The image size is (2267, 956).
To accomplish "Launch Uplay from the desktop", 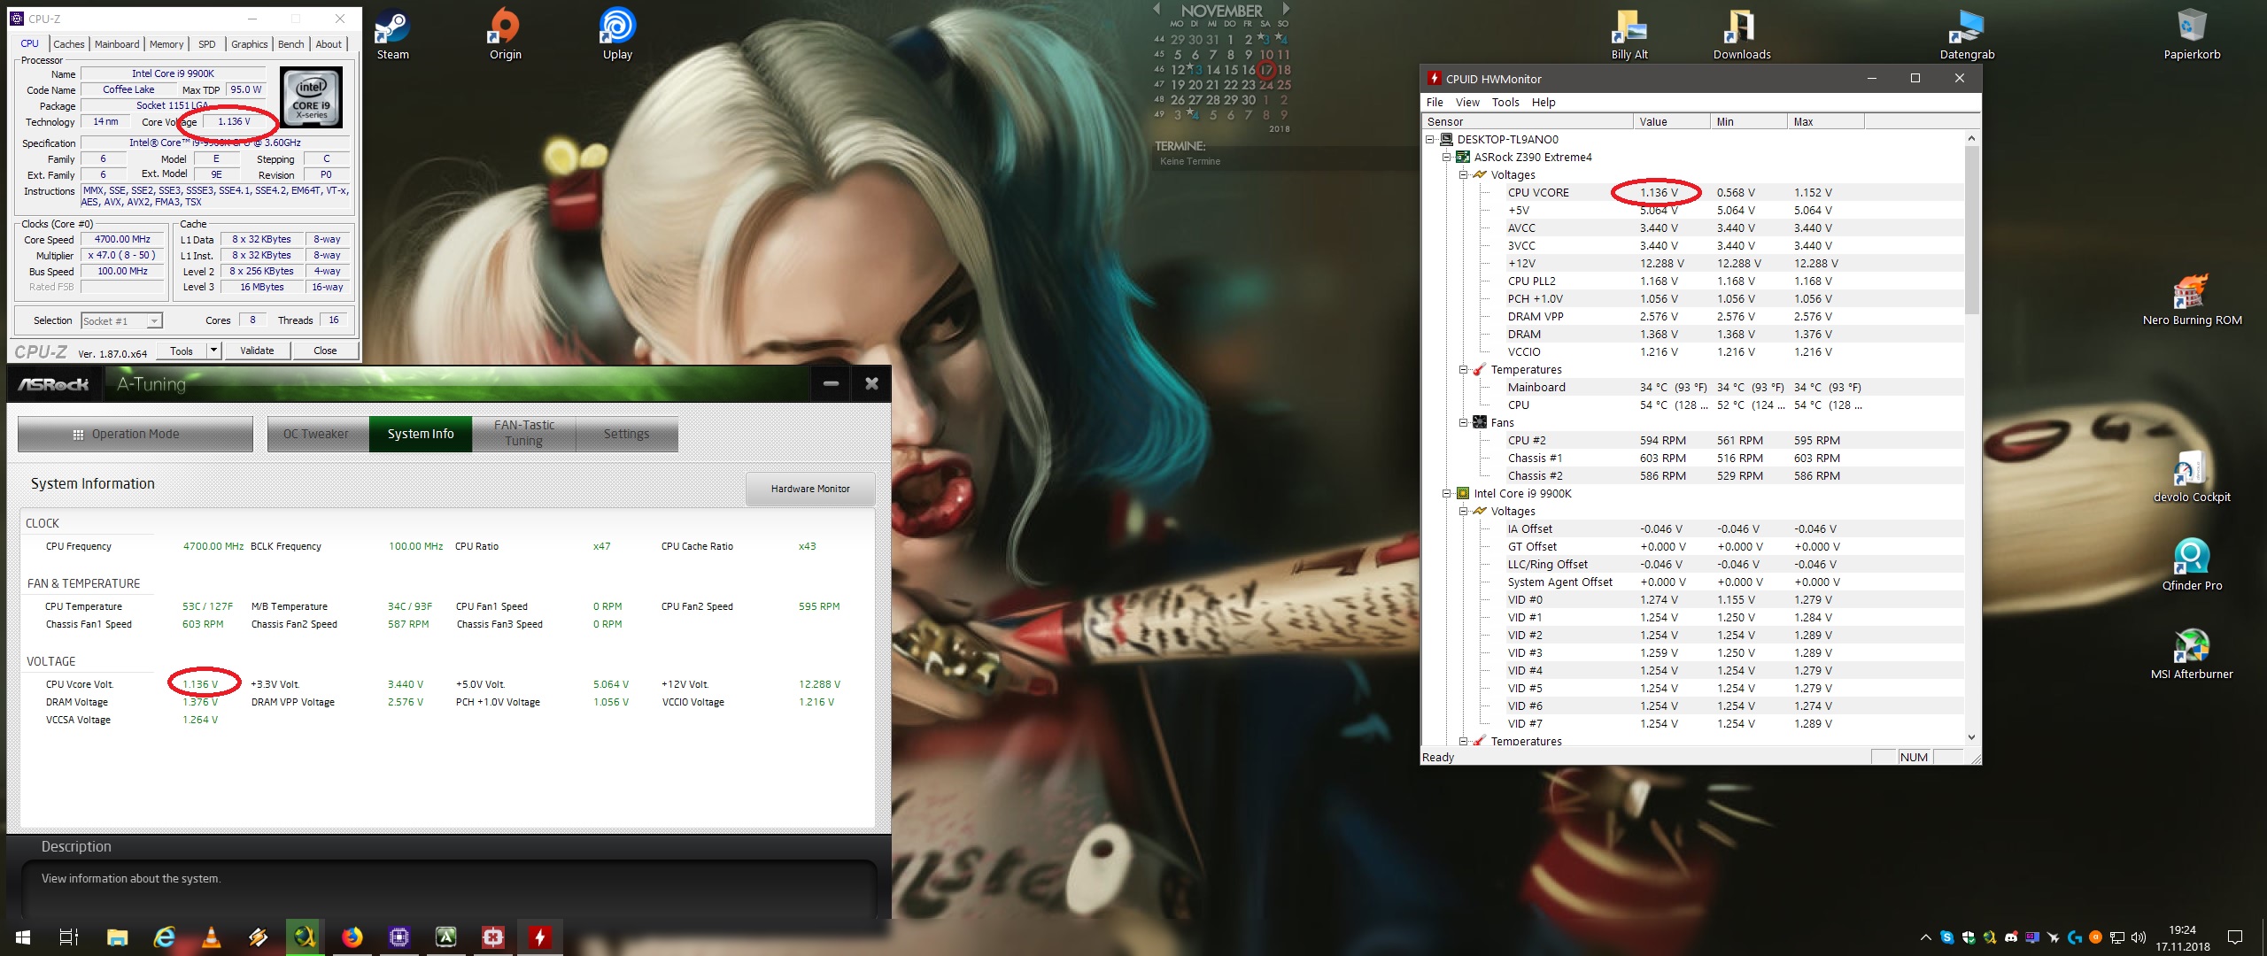I will point(617,27).
